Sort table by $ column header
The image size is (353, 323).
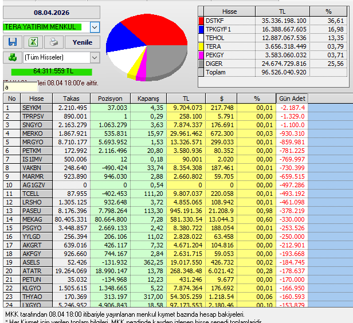click(x=221, y=99)
